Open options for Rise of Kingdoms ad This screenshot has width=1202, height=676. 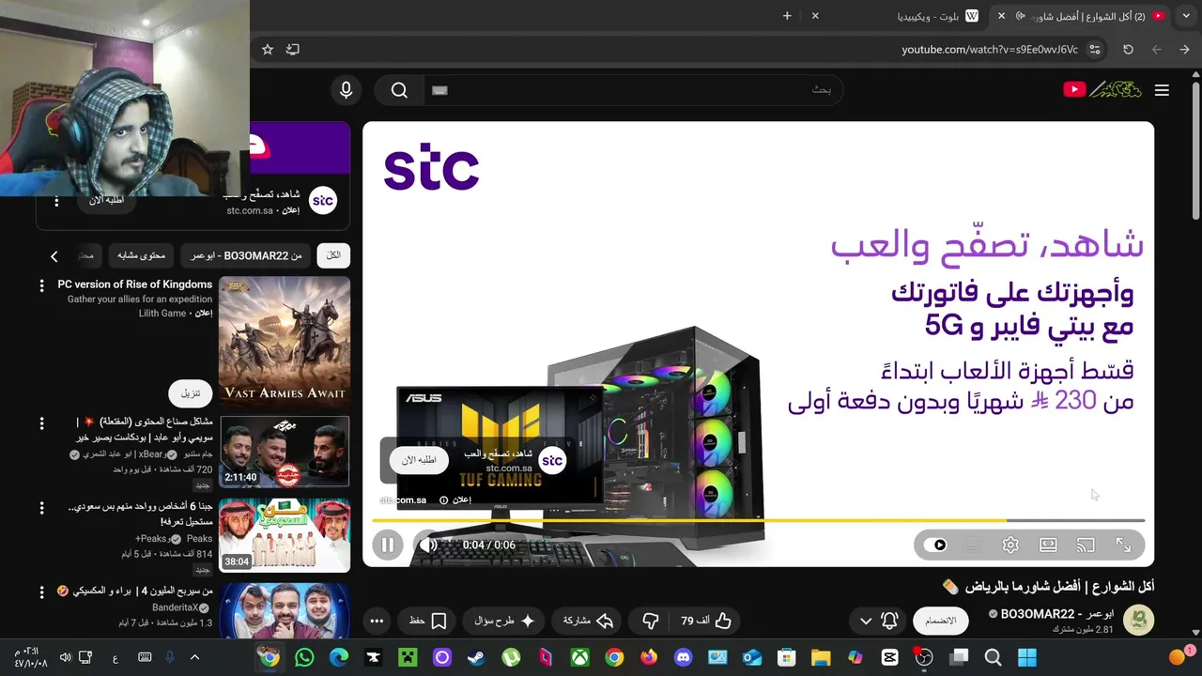41,285
